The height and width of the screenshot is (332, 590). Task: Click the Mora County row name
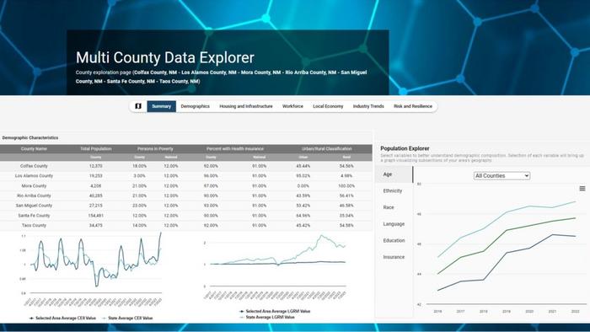pyautogui.click(x=34, y=185)
